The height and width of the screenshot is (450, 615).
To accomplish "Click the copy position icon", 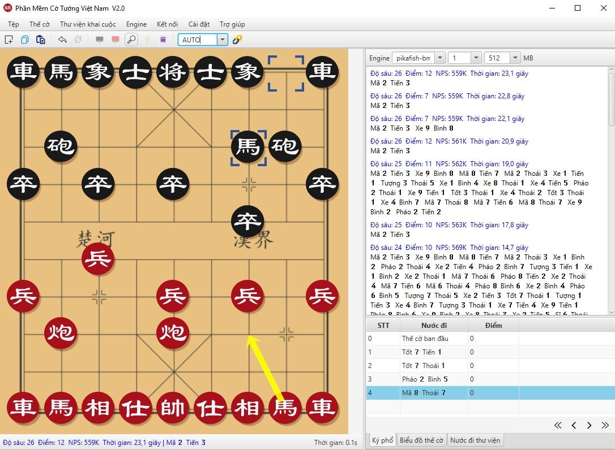I will pos(25,40).
